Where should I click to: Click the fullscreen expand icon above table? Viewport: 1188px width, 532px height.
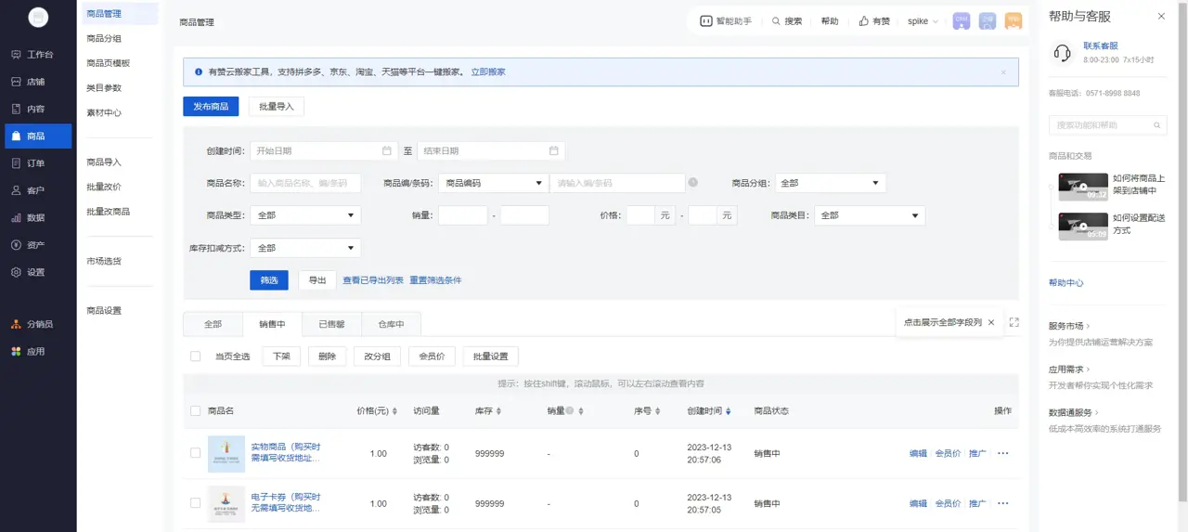[1014, 322]
